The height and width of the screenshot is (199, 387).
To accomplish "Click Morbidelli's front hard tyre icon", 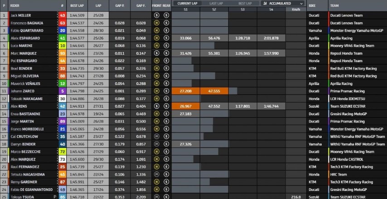I will pyautogui.click(x=156, y=129).
